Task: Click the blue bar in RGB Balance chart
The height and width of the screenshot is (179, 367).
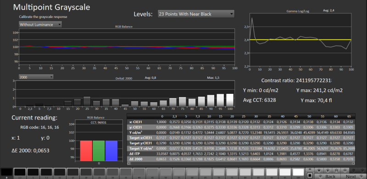Action: [x=111, y=151]
